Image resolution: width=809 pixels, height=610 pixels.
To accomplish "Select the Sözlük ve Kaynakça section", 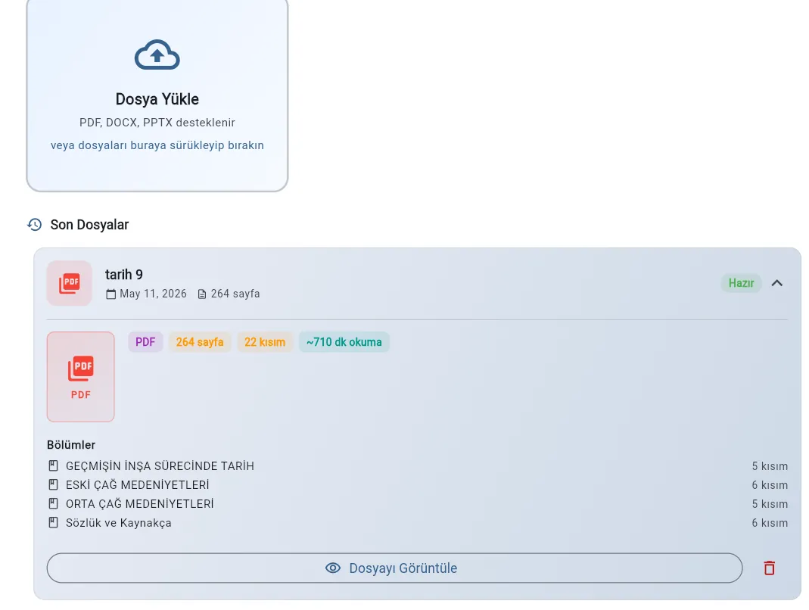I will 417,523.
